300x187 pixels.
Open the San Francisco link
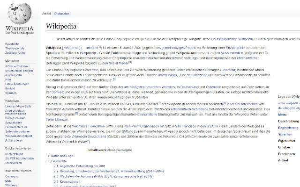tap(186, 126)
